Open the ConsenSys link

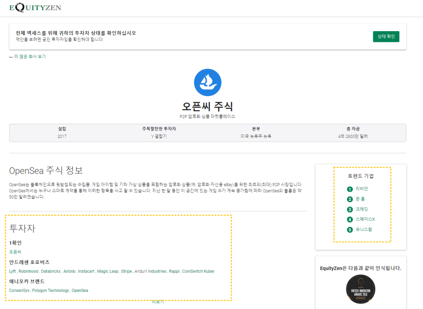[19, 290]
